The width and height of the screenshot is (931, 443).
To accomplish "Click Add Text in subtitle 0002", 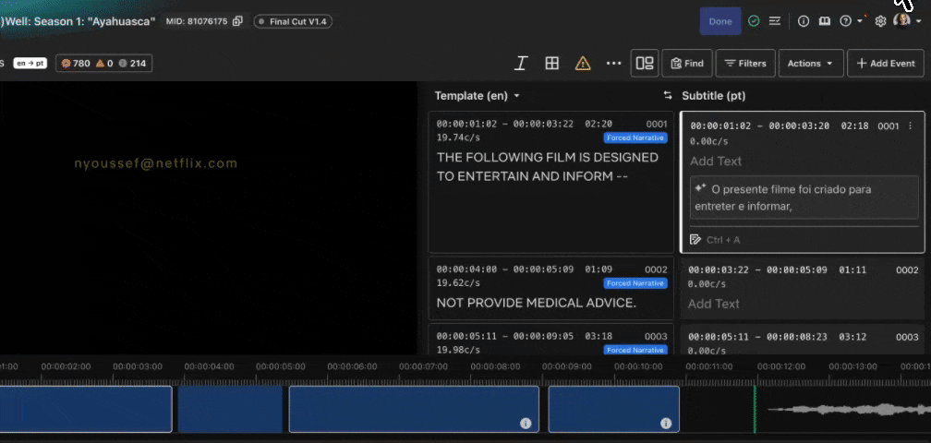I will tap(714, 304).
